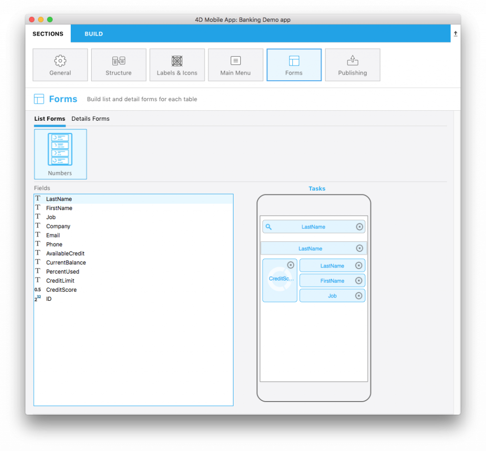Image resolution: width=486 pixels, height=451 pixels.
Task: Click the numeric icon beside CreditScore
Action: click(x=38, y=289)
